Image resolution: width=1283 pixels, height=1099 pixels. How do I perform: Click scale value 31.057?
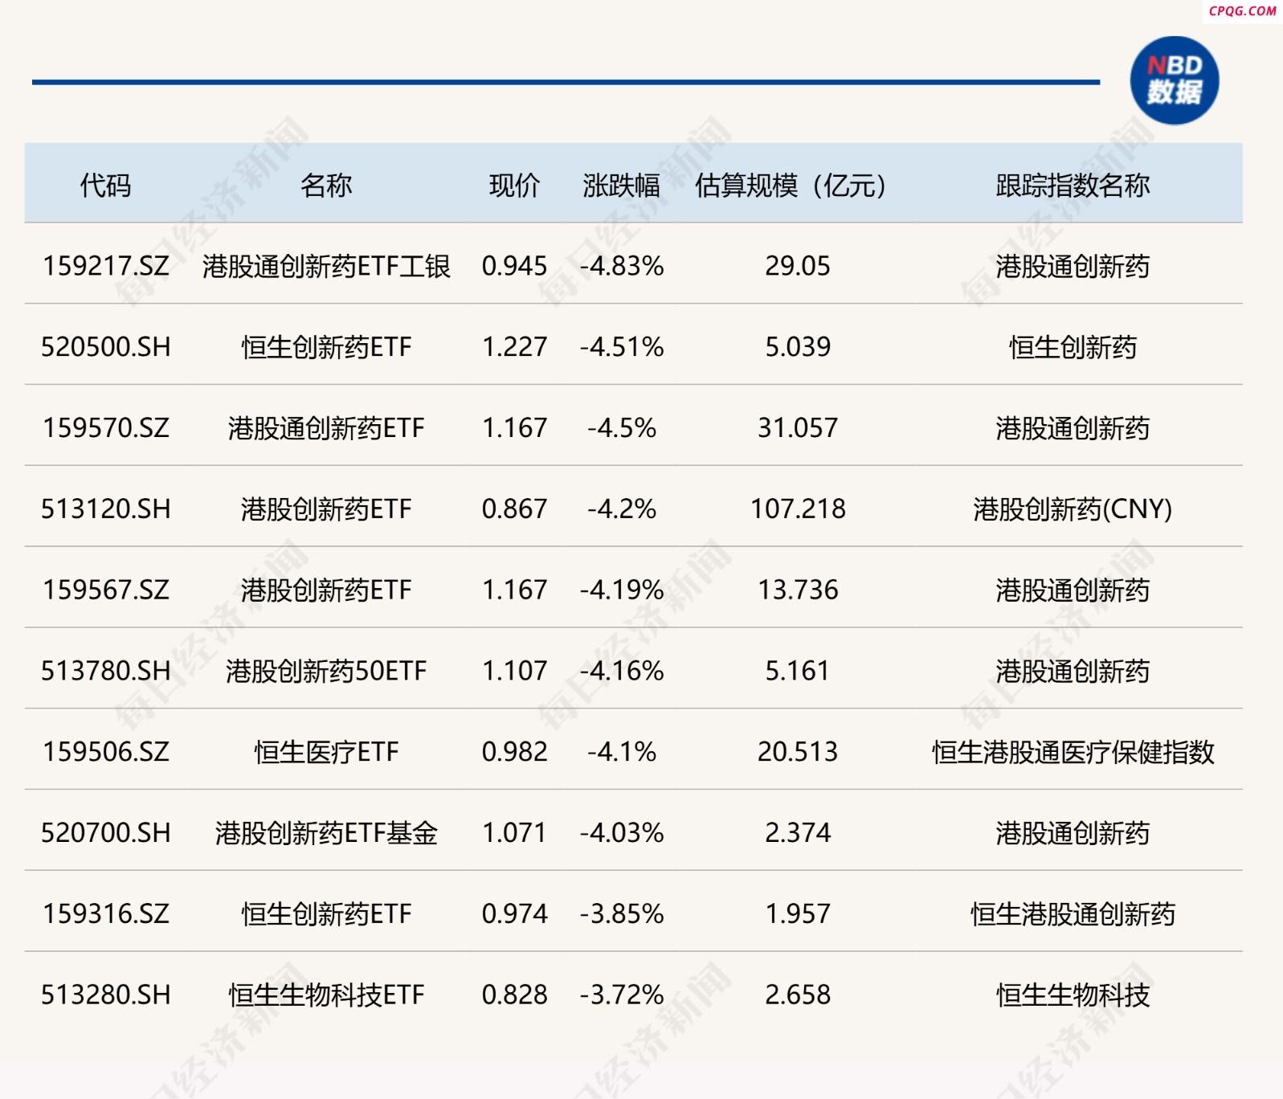[x=797, y=428]
